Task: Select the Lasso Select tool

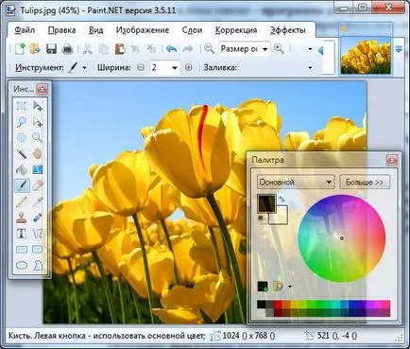Action: pos(22,122)
